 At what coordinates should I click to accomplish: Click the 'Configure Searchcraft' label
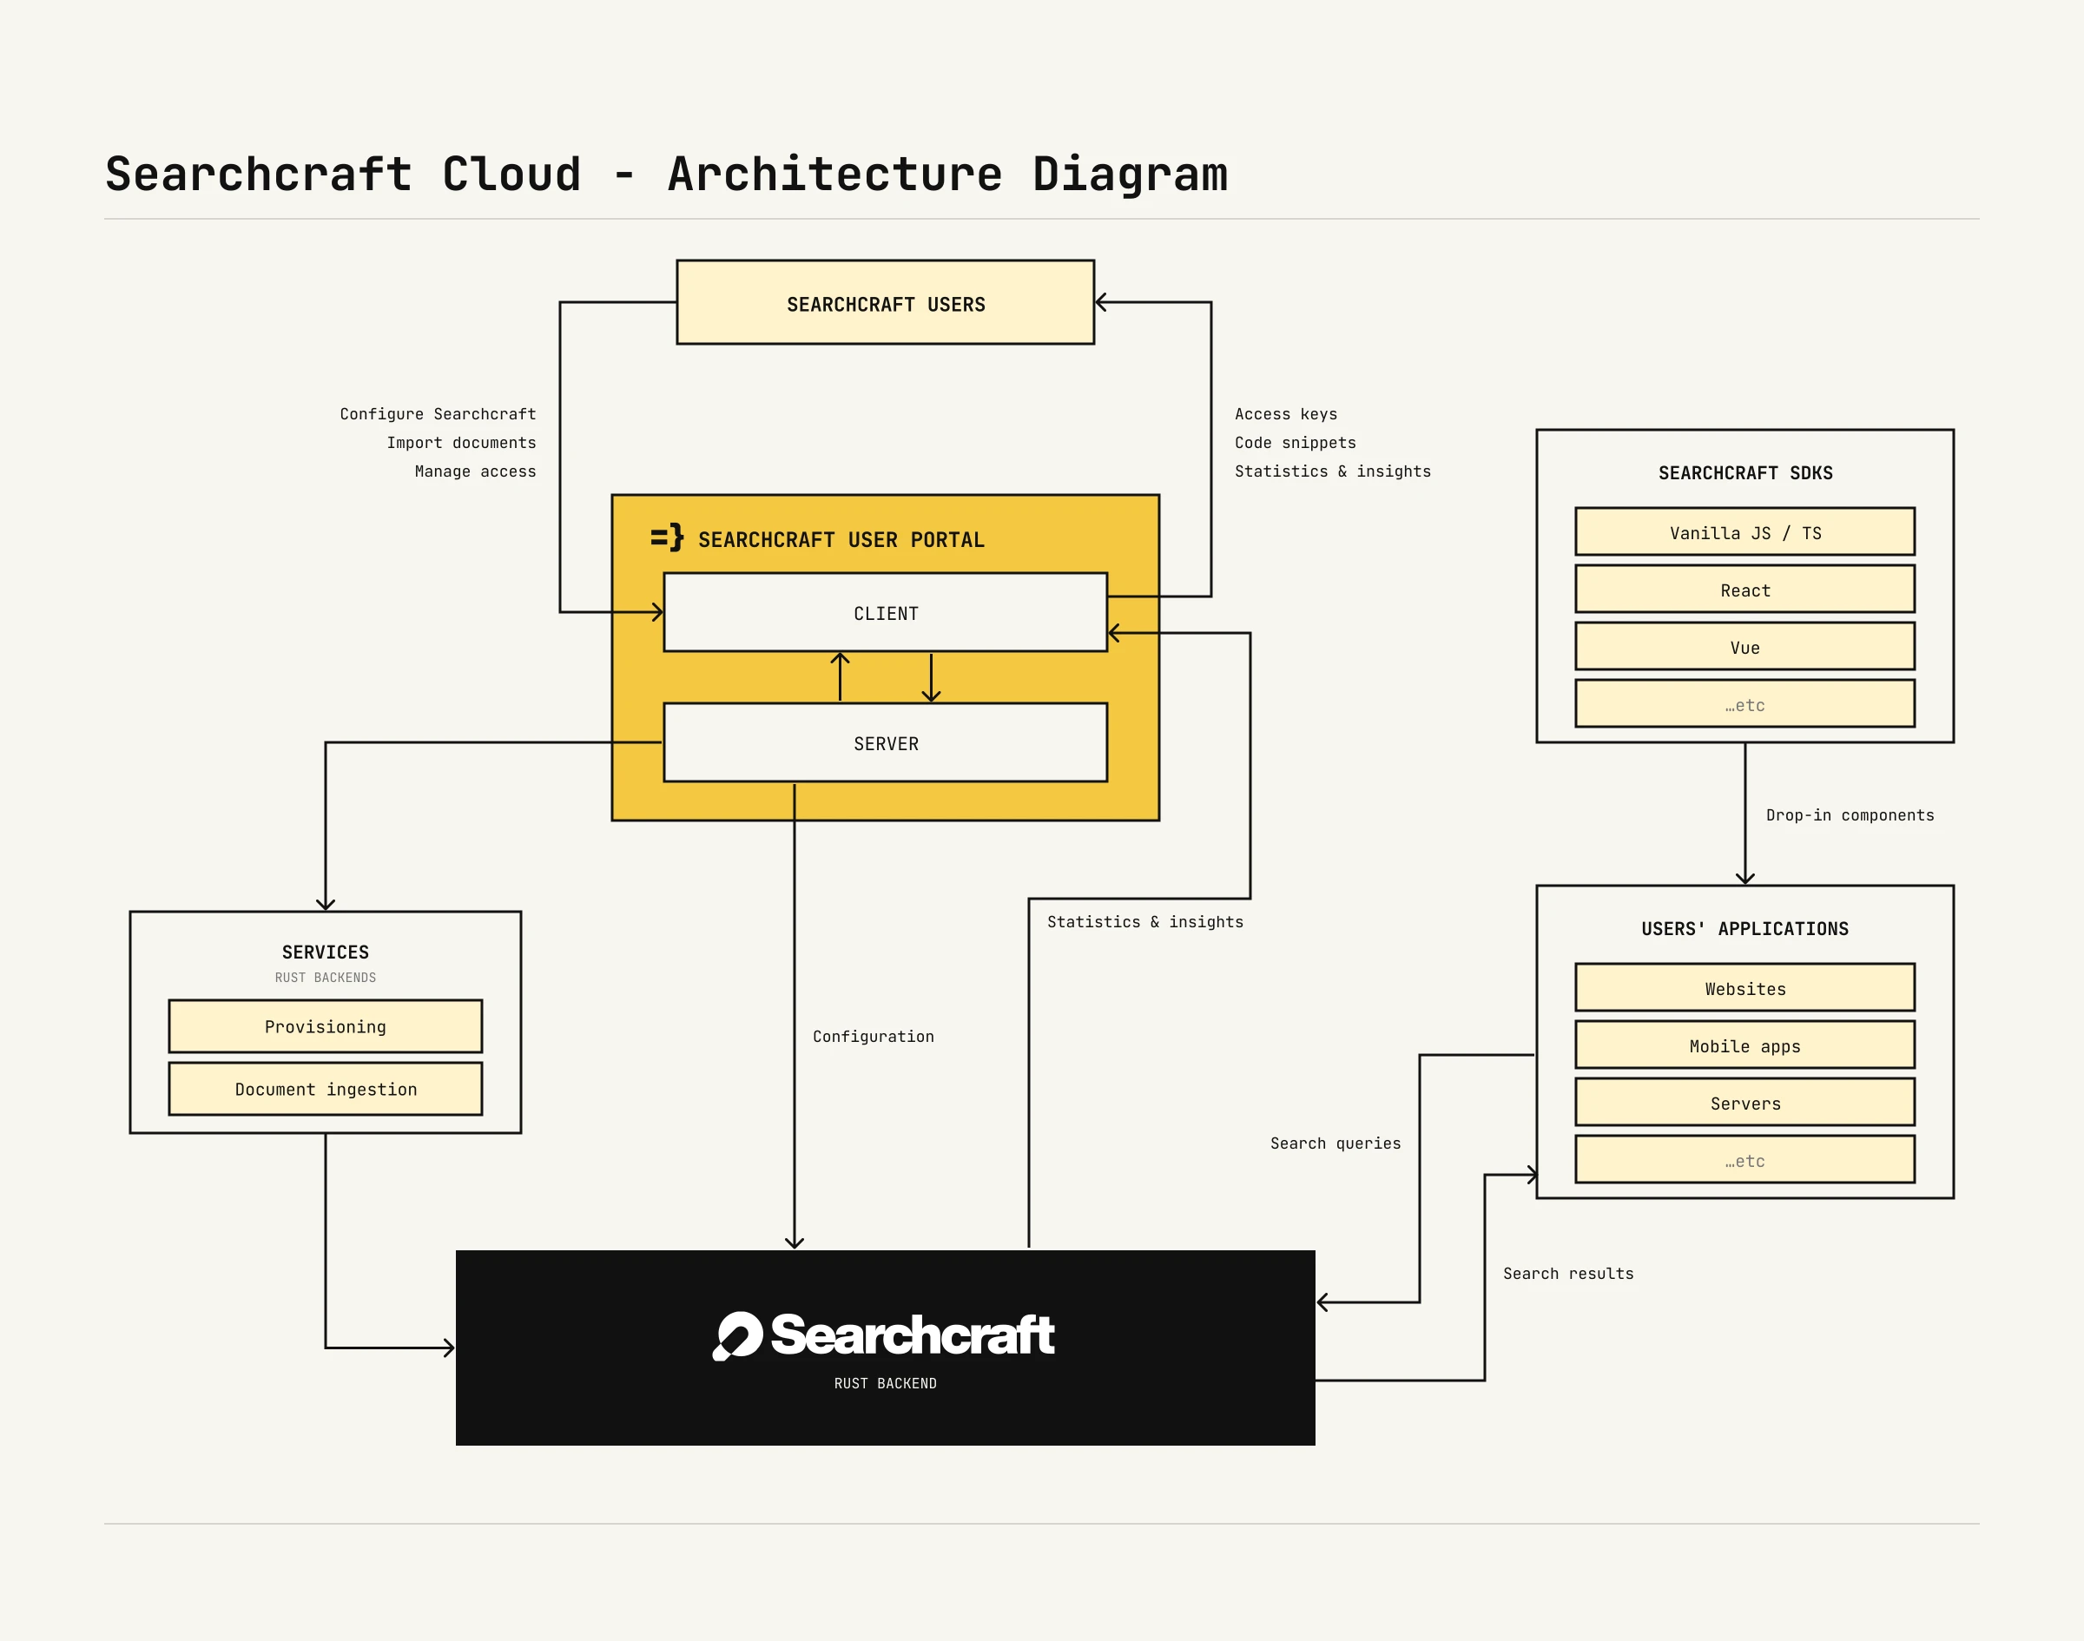click(439, 414)
